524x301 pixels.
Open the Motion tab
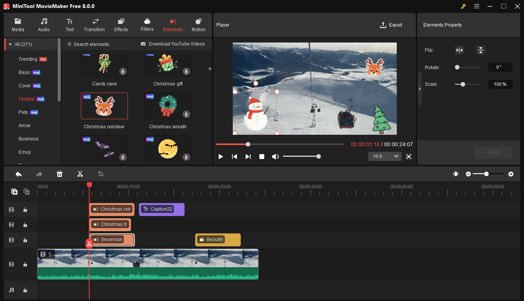tap(198, 25)
